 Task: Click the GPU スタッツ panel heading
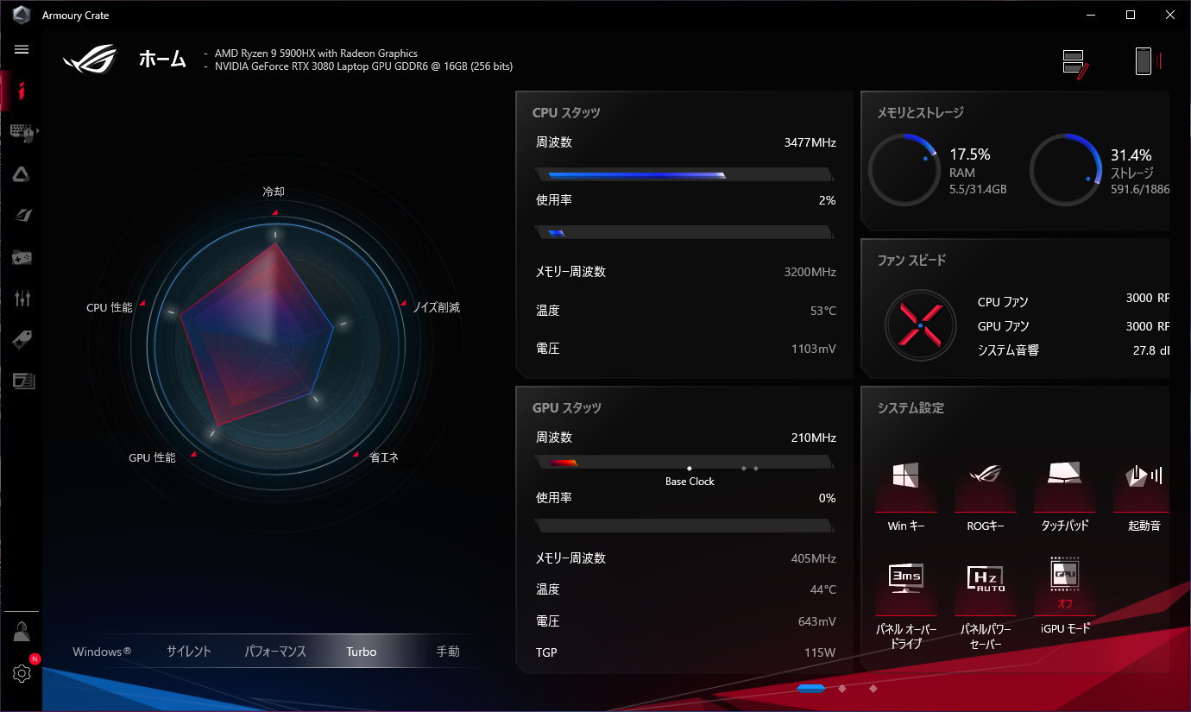tap(567, 407)
